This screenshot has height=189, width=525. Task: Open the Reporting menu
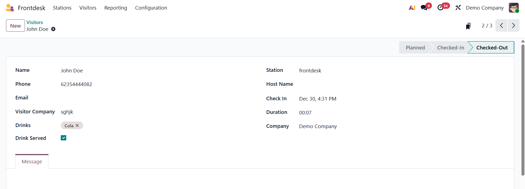[x=116, y=8]
